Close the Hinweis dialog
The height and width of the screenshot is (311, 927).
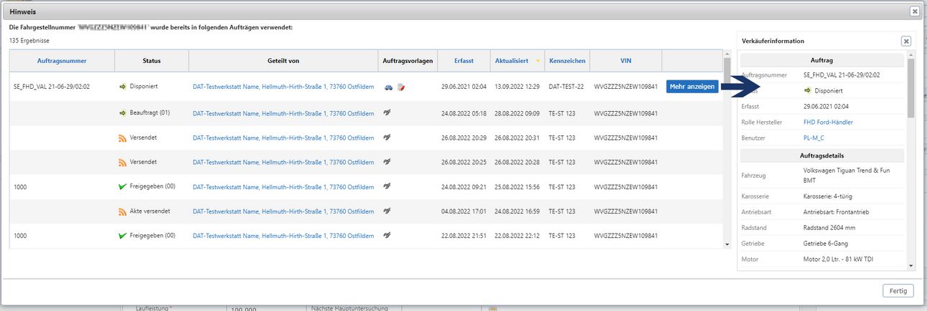point(914,11)
